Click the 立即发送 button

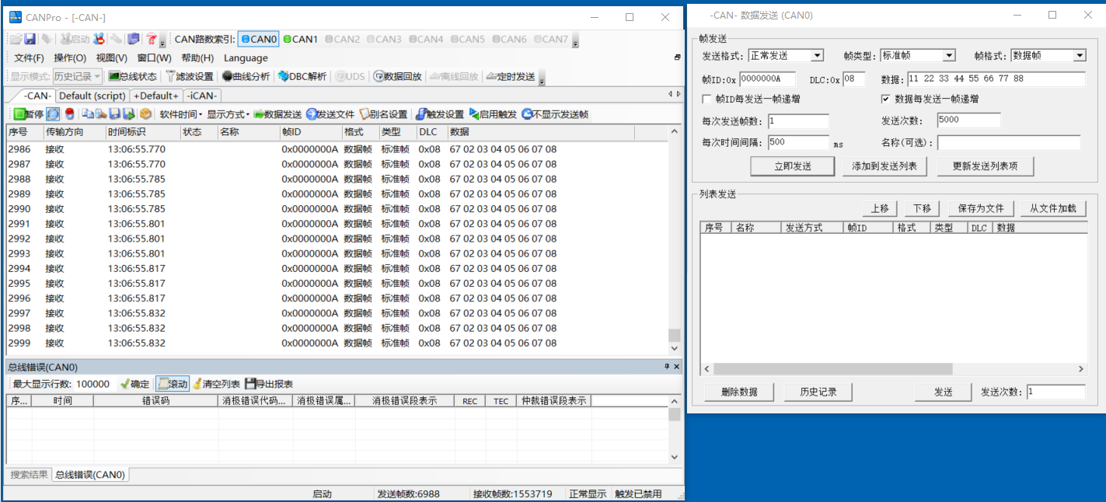click(792, 166)
